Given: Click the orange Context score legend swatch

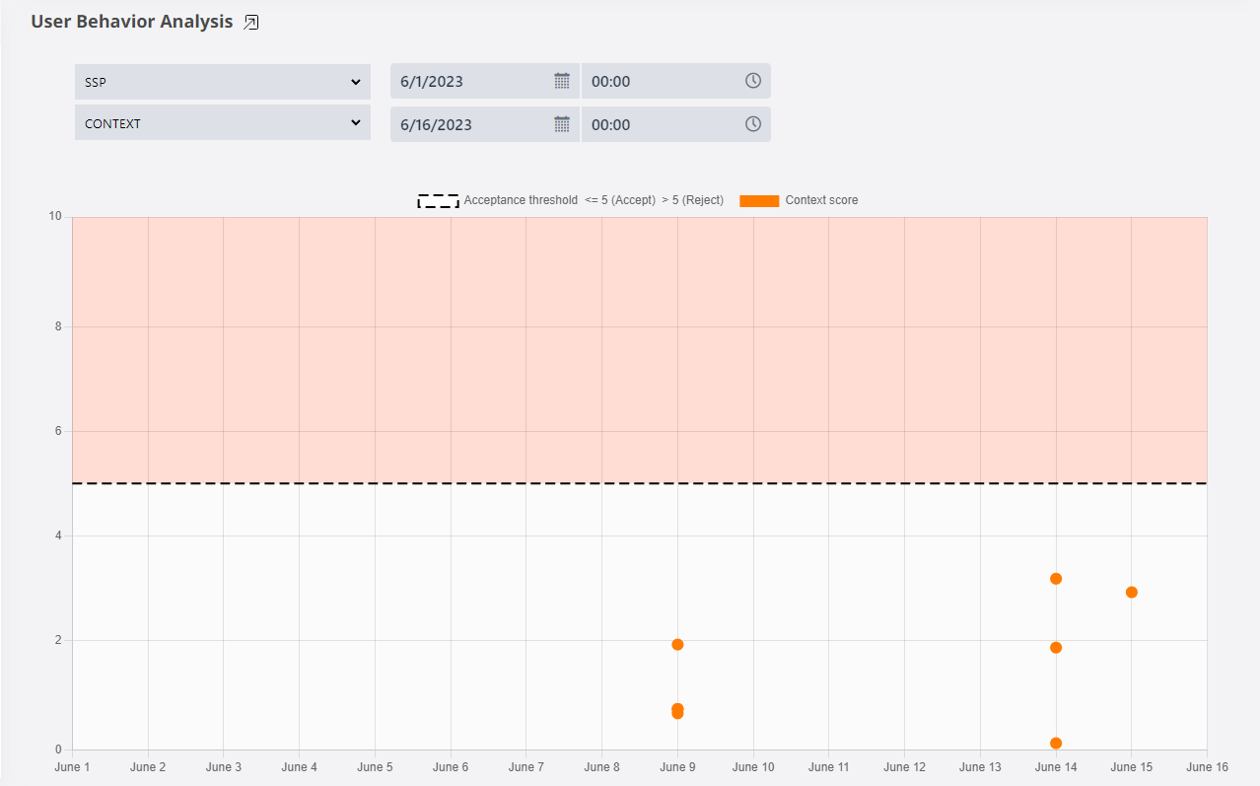Looking at the screenshot, I should (x=759, y=200).
